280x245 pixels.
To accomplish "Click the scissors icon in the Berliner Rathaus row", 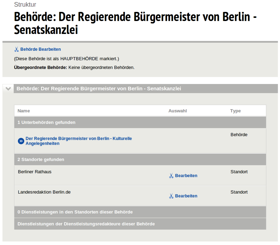I will (x=171, y=176).
